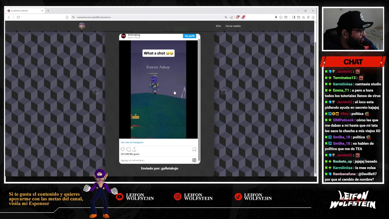Click Cerrar sesión to log out
The width and height of the screenshot is (389, 219).
233,26
